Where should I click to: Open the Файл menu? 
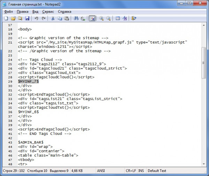[8, 12]
